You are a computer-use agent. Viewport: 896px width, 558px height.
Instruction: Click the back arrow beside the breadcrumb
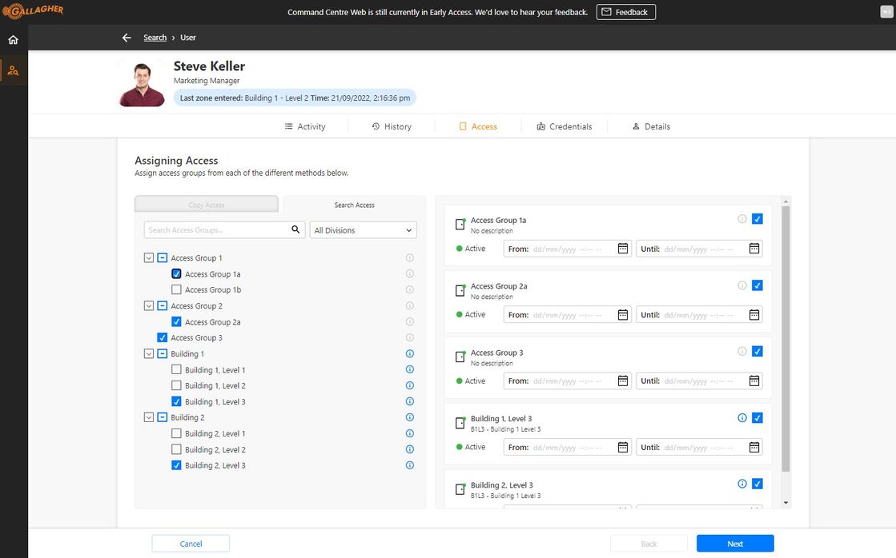tap(126, 37)
